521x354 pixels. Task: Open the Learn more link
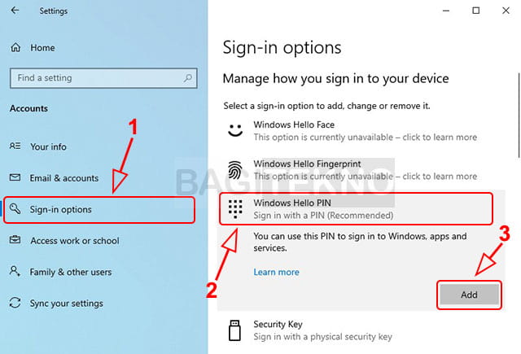point(277,272)
